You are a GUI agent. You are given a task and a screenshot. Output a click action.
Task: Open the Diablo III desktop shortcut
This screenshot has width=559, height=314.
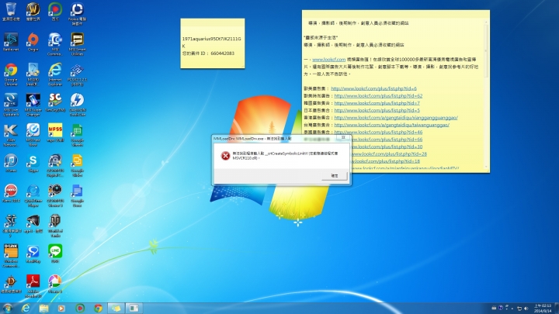[11, 284]
